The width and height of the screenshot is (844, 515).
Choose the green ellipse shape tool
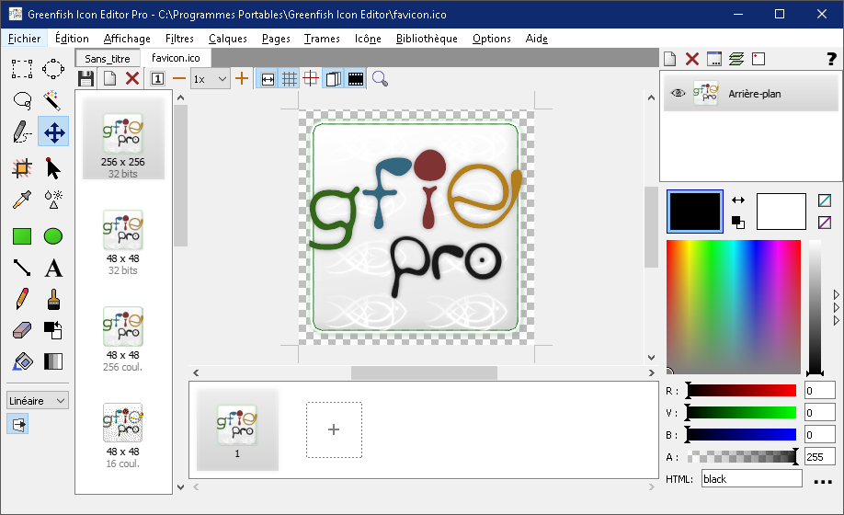[53, 236]
